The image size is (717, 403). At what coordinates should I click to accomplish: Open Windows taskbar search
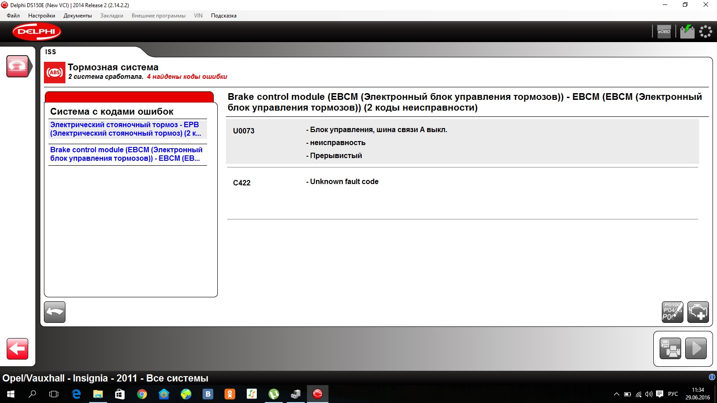[32, 394]
